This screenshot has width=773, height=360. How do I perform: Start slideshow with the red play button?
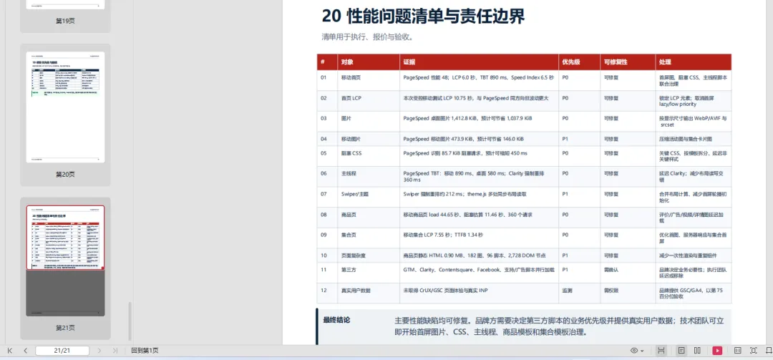coord(717,351)
